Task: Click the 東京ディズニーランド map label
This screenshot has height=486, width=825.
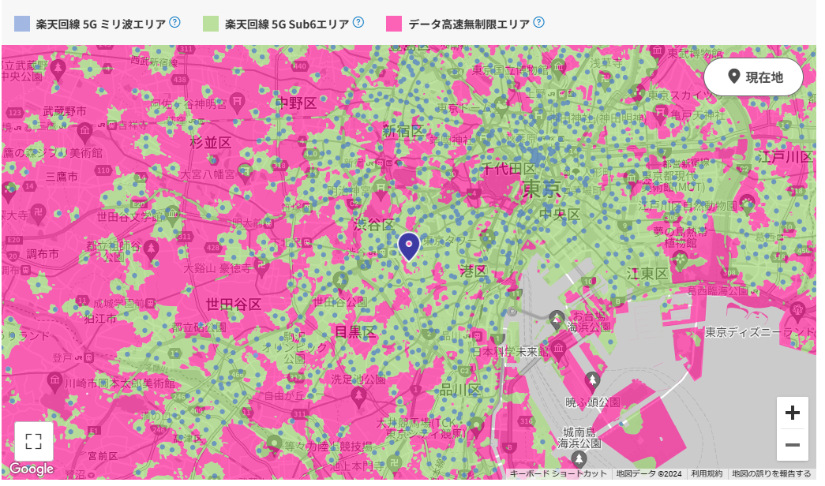Action: point(759,332)
